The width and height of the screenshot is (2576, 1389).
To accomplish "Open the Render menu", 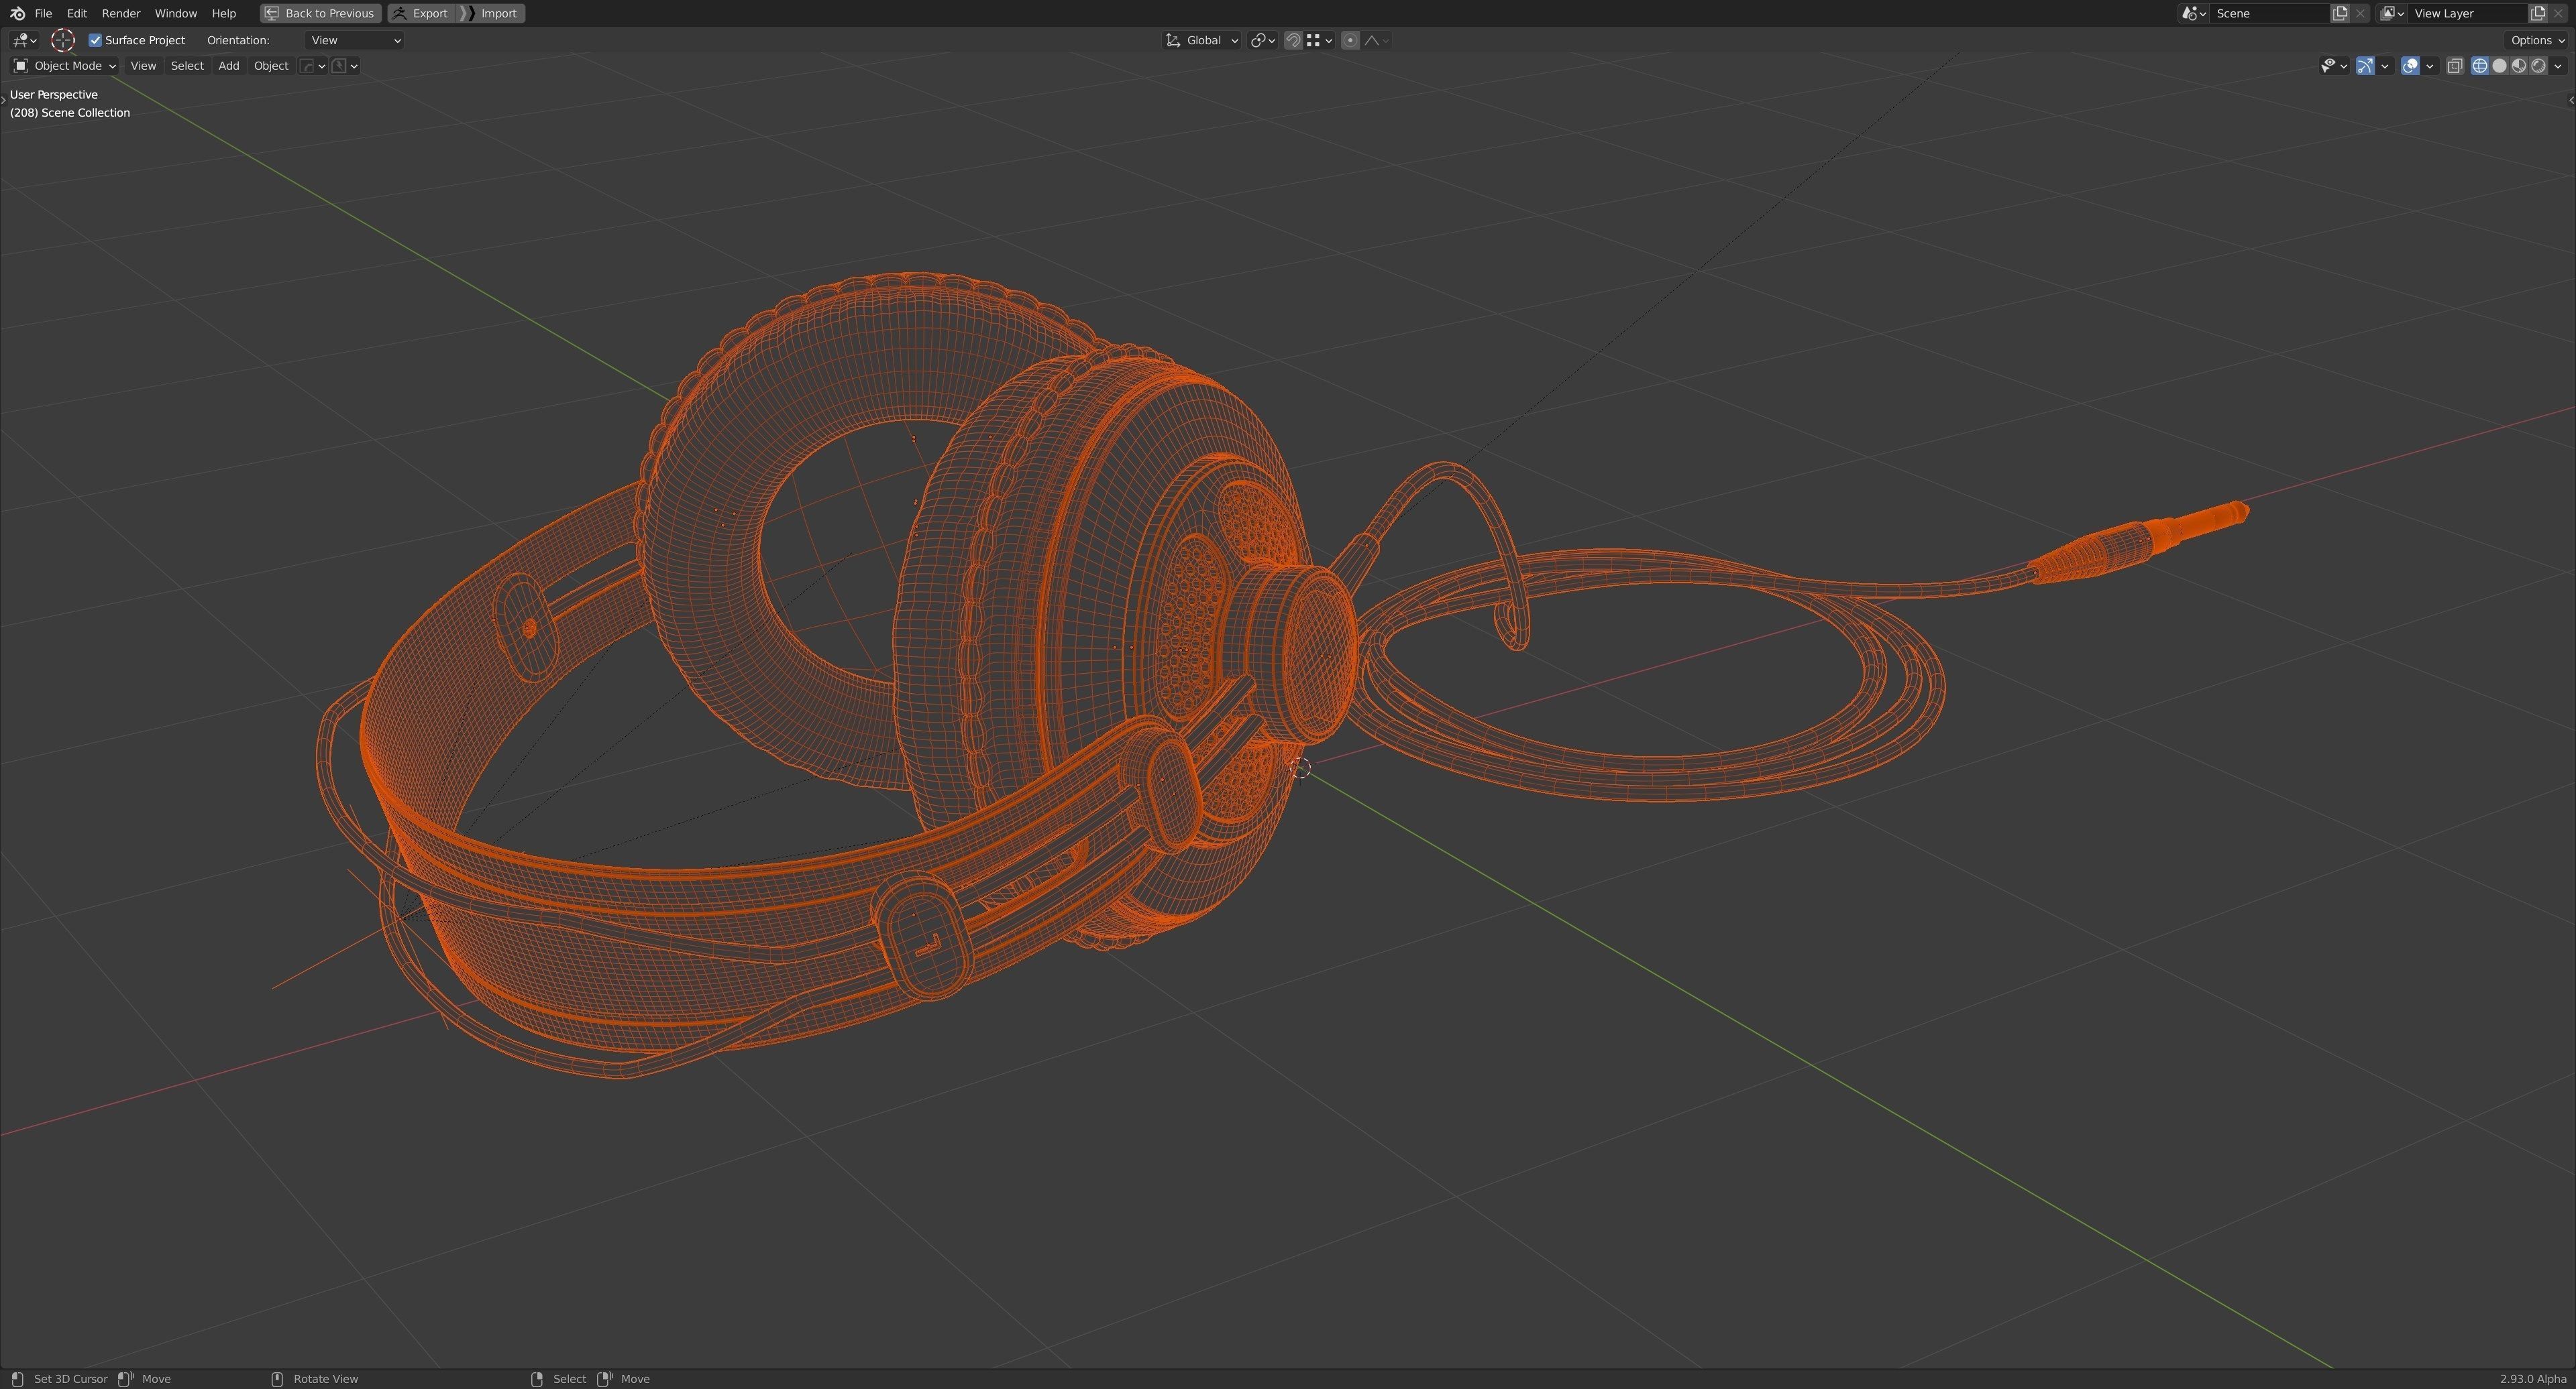I will point(121,13).
